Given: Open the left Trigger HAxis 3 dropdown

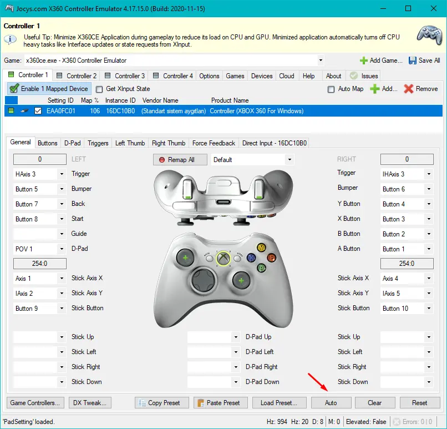Looking at the screenshot, I should (x=62, y=174).
